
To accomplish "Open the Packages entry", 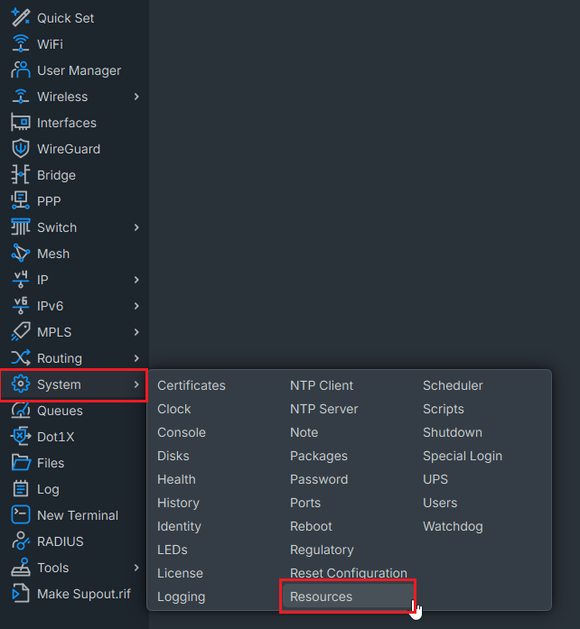I will pos(319,456).
